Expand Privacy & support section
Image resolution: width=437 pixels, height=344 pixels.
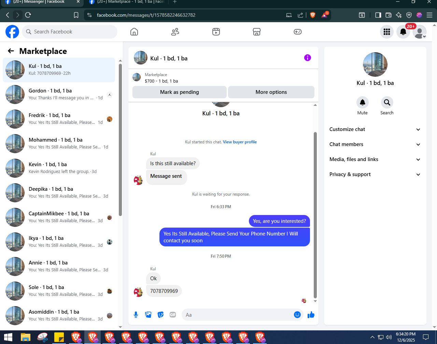375,174
